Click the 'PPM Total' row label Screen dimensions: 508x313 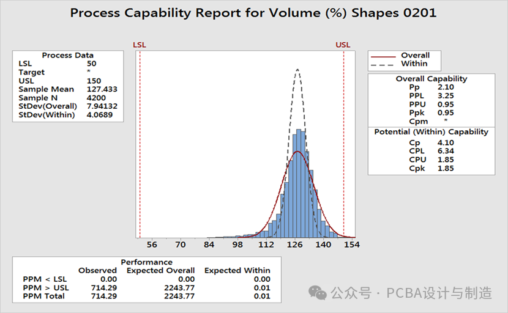43,296
